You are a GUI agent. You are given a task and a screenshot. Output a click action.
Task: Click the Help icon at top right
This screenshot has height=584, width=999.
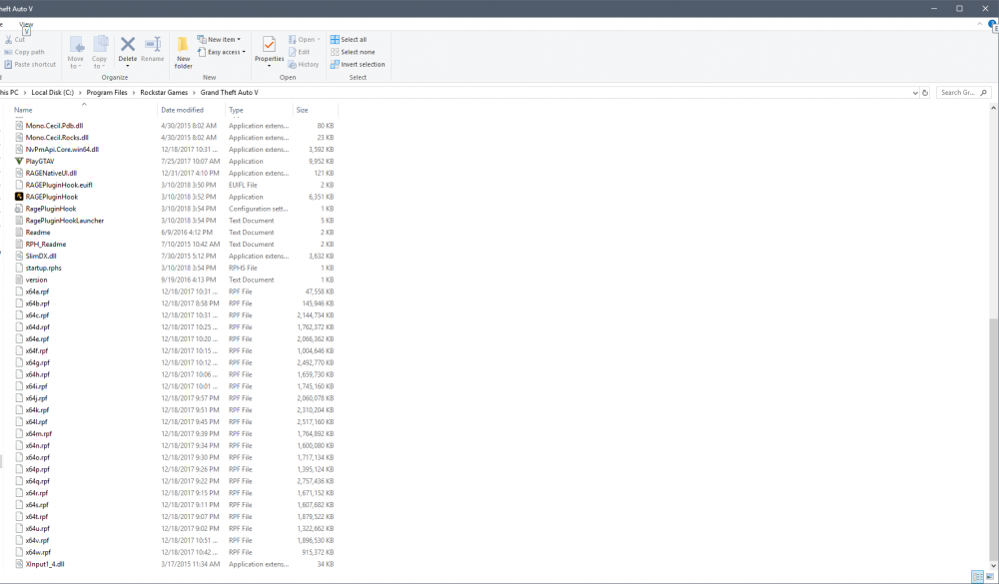[993, 24]
